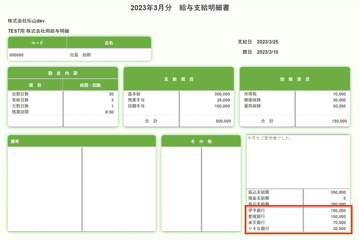Click the 締日 label
The image size is (359, 240).
coord(247,52)
